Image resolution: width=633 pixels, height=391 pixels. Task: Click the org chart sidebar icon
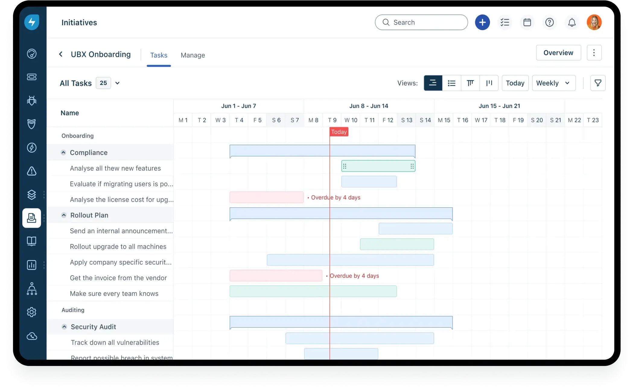pyautogui.click(x=32, y=289)
